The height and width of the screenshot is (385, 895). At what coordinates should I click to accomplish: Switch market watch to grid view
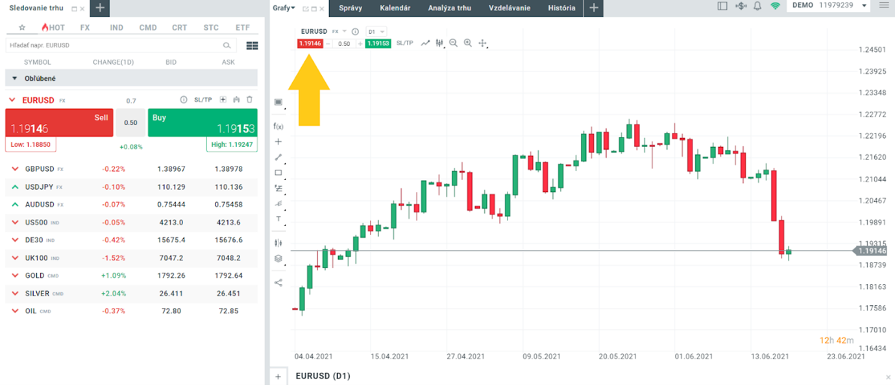click(x=251, y=45)
